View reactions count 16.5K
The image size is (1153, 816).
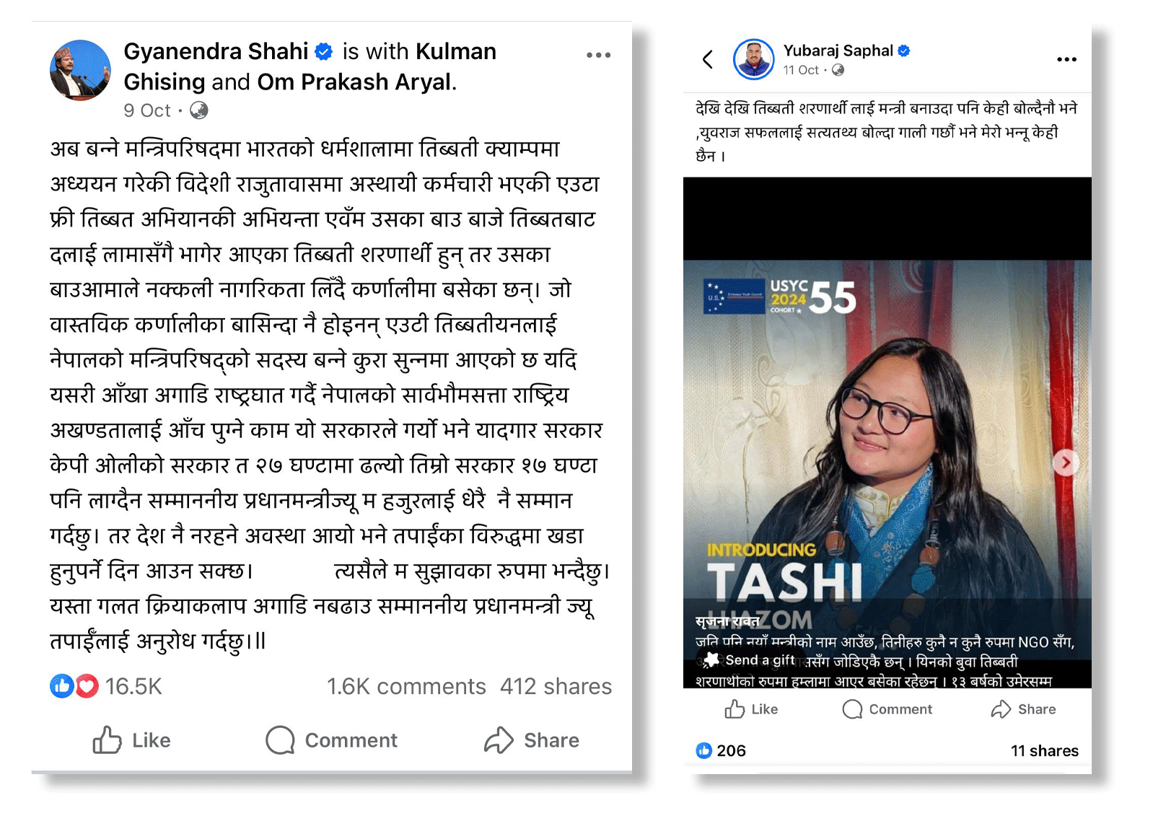(106, 686)
